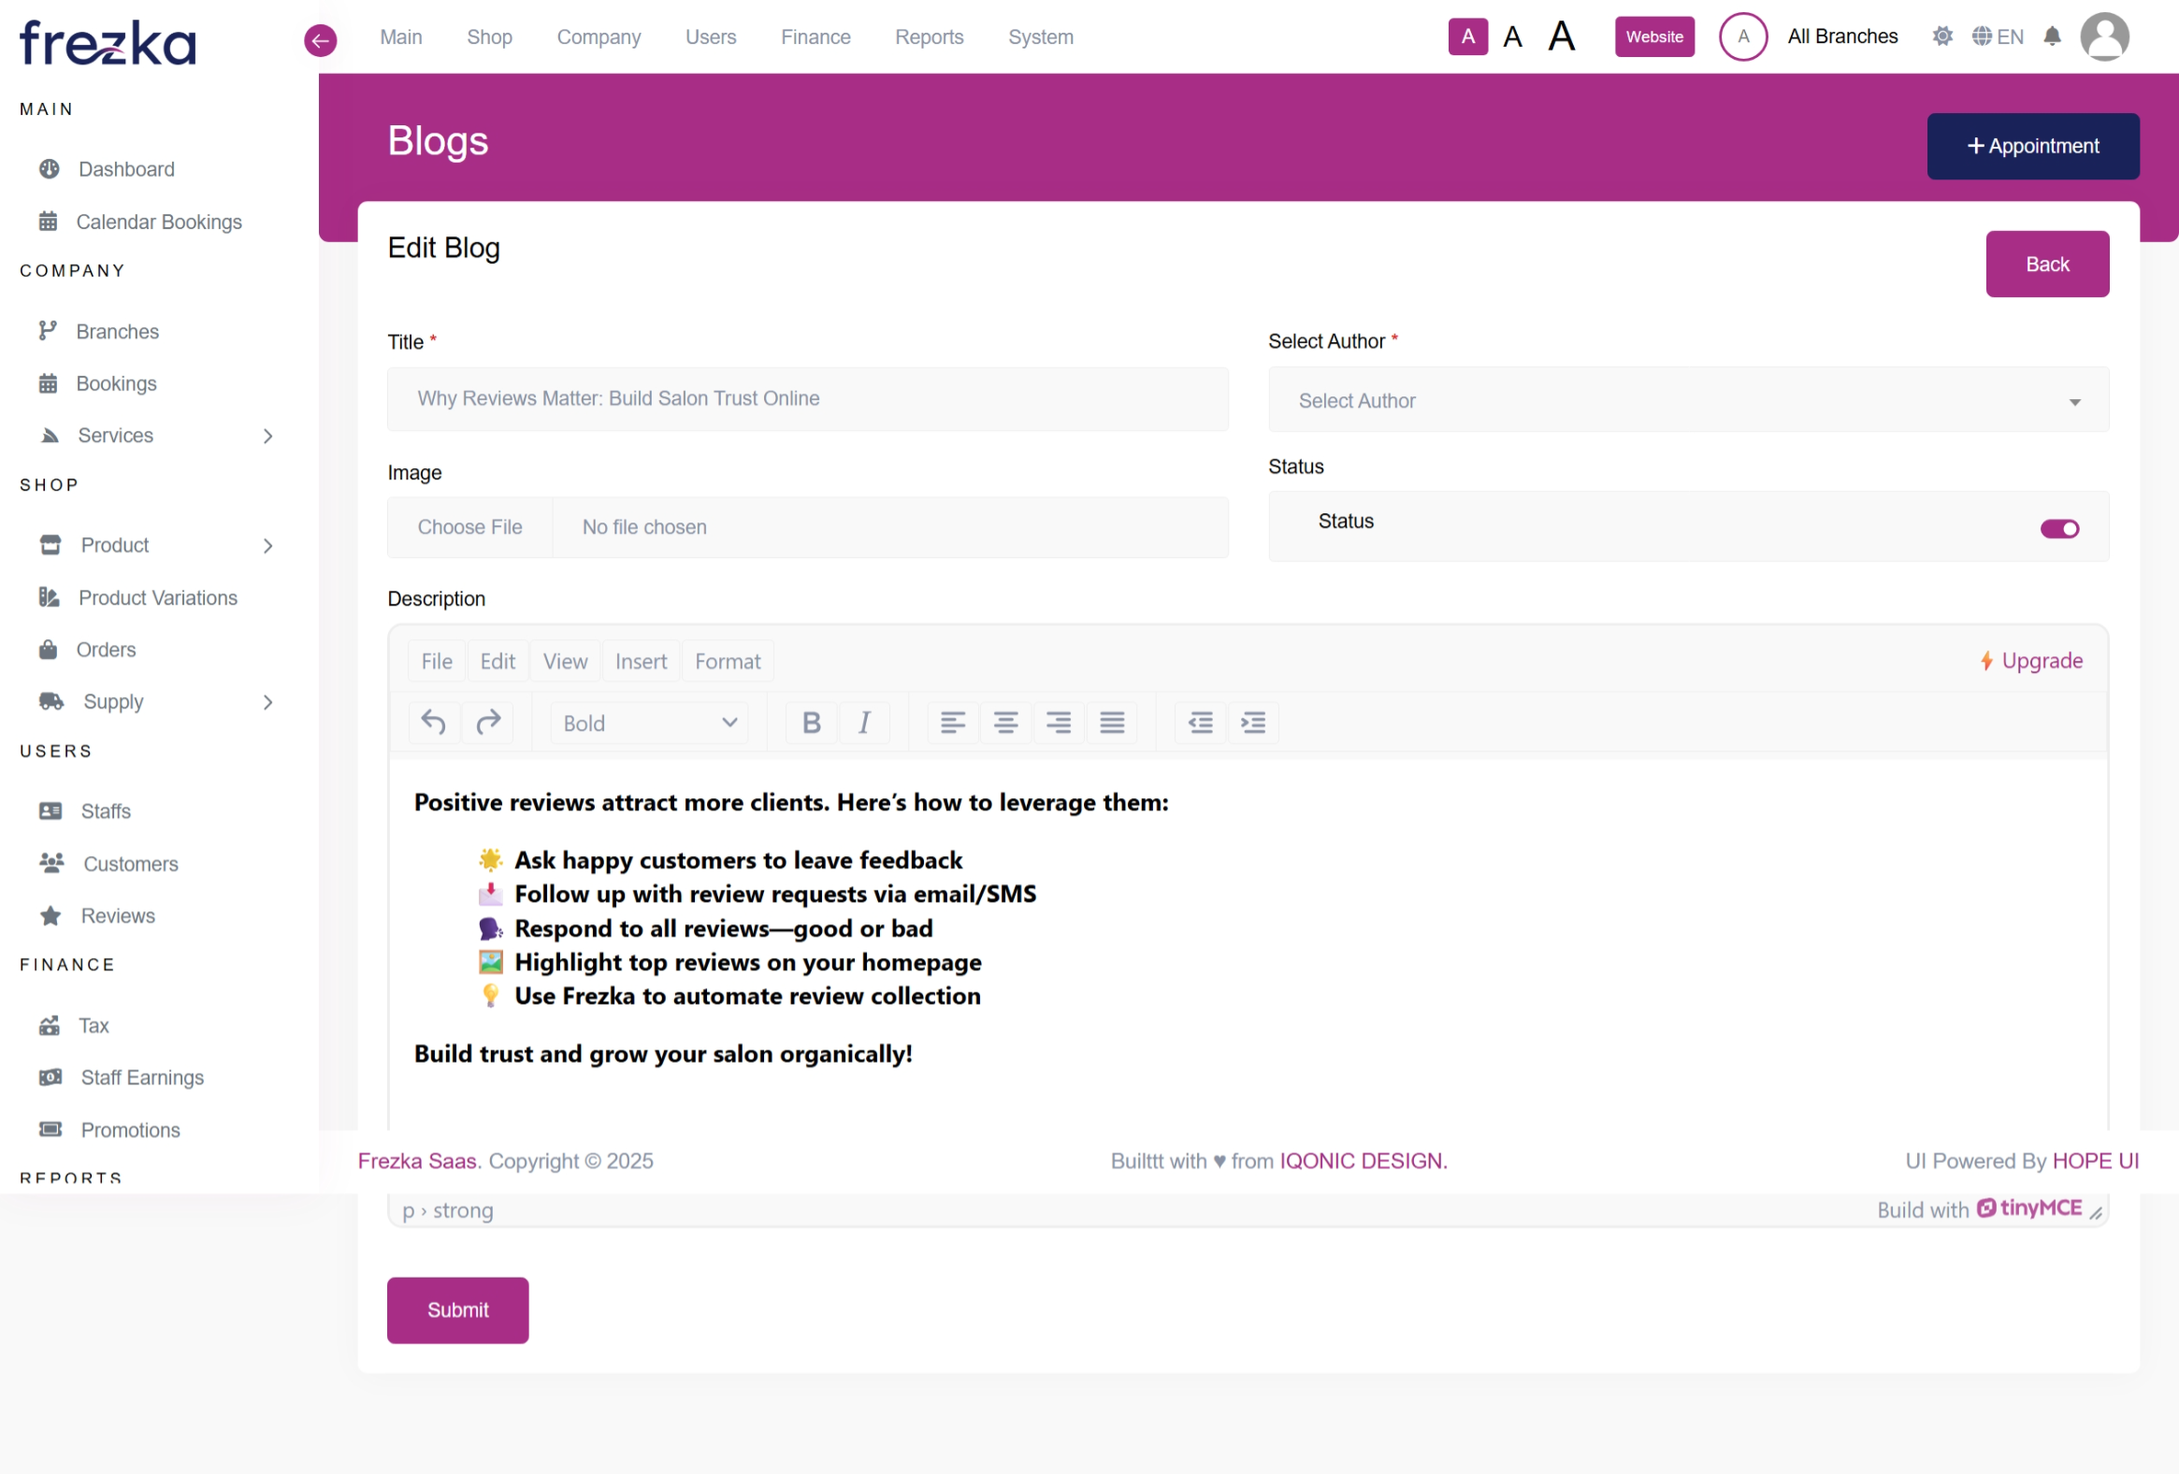Open the Finance top navigation menu
The height and width of the screenshot is (1474, 2179).
pos(815,37)
